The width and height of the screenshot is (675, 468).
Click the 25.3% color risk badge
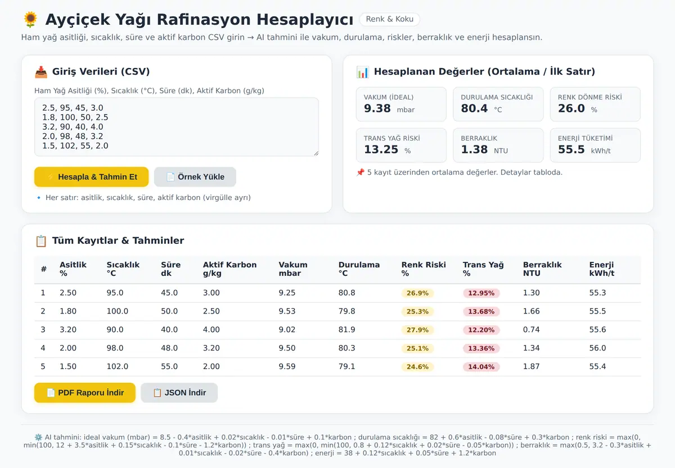[417, 312]
